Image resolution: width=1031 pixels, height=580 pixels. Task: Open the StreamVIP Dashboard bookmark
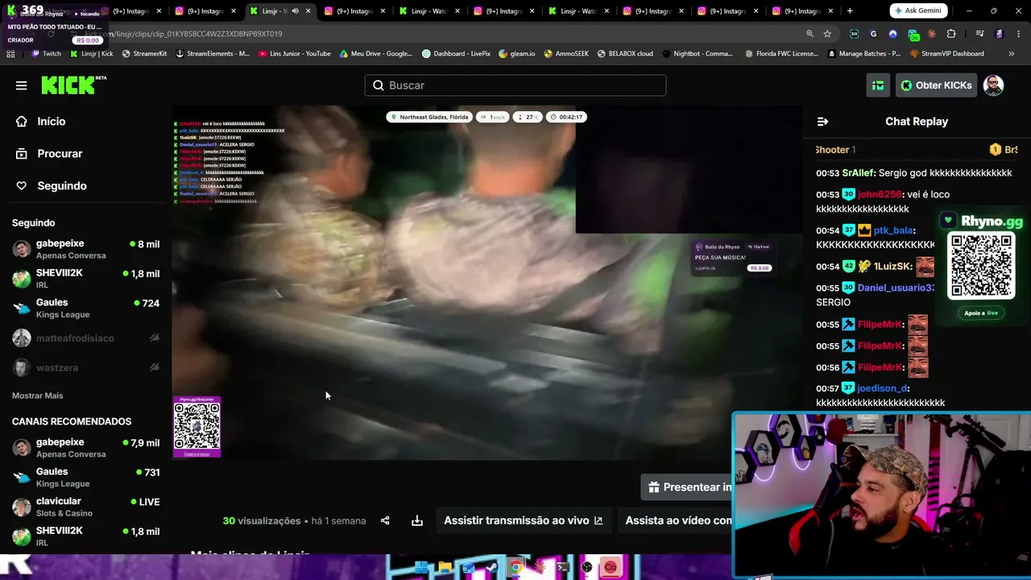point(946,54)
